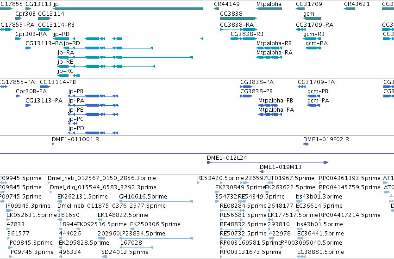Click the jp-PE protein label

pos(75,110)
